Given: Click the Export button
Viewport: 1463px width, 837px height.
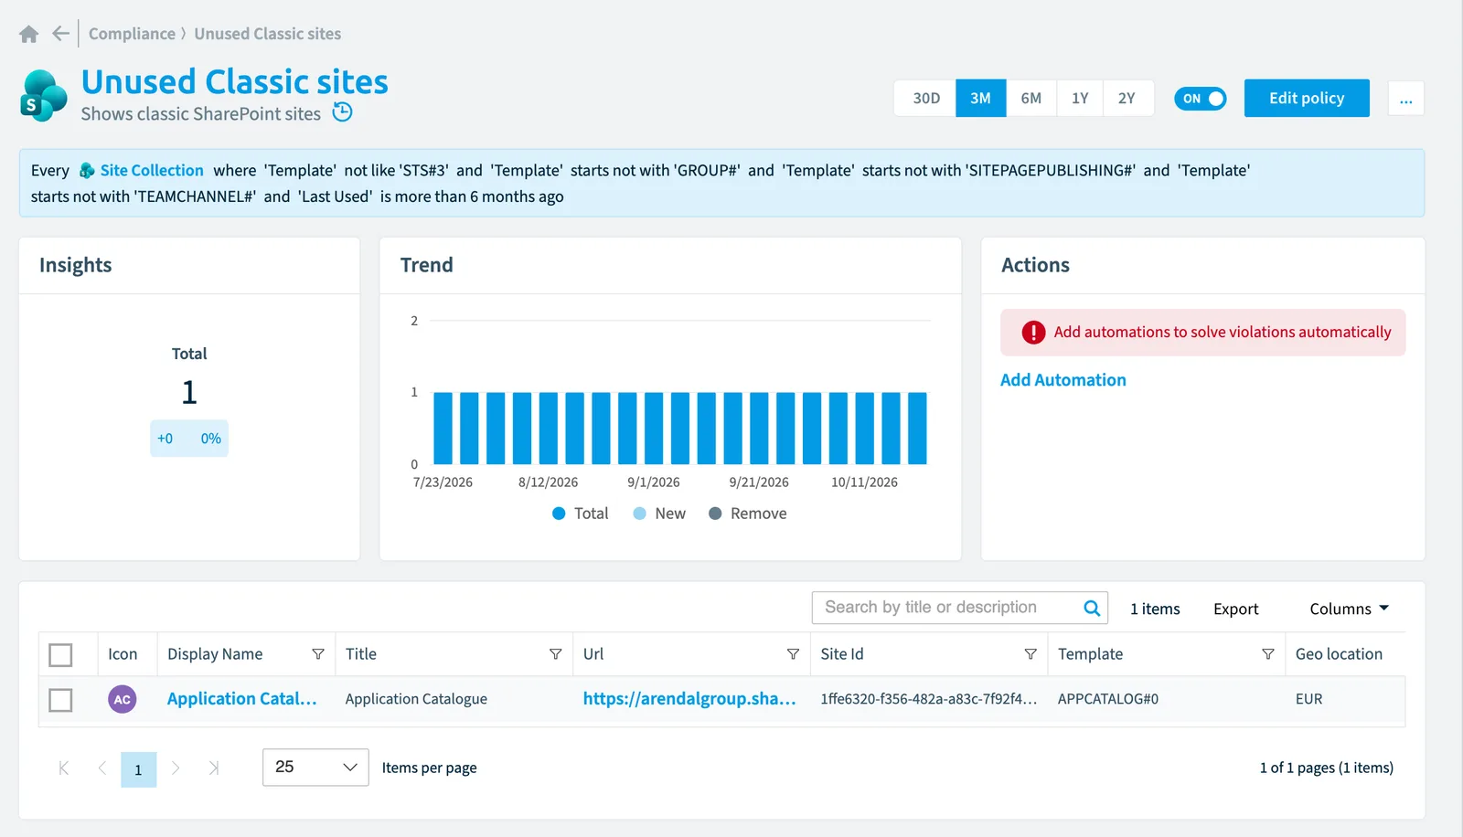Looking at the screenshot, I should (x=1236, y=609).
